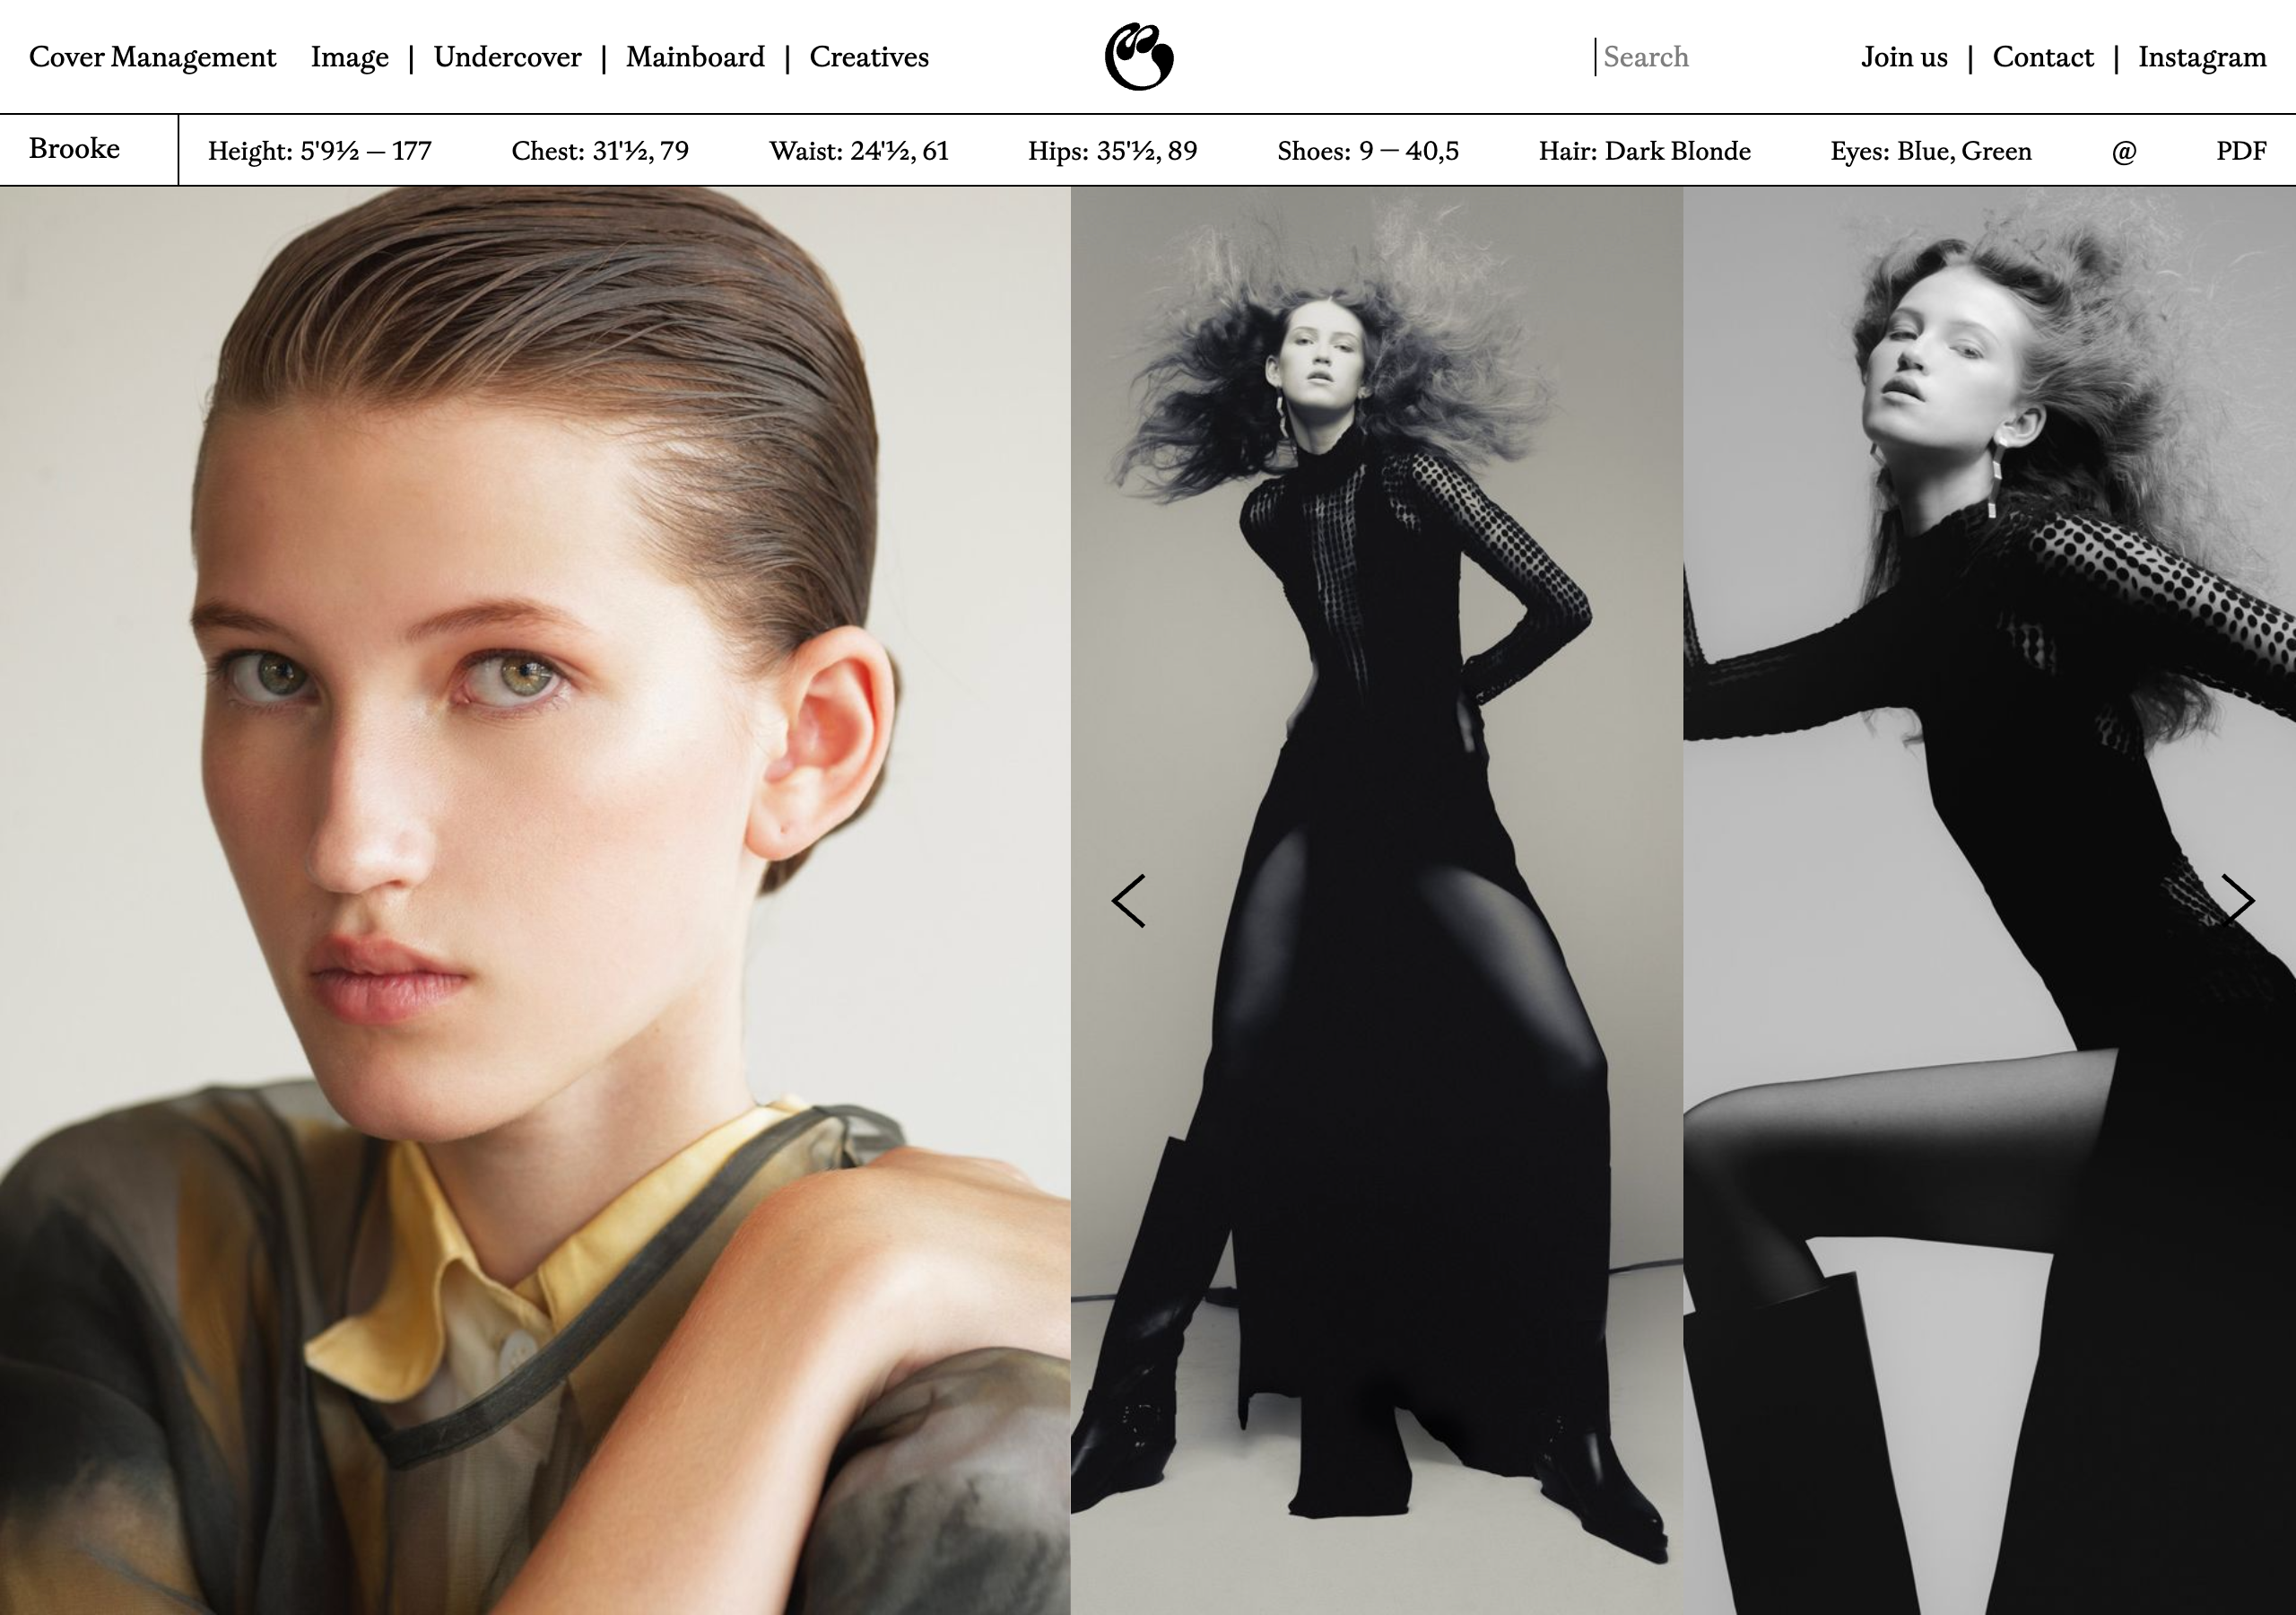2296x1615 pixels.
Task: Click the Height measurement text
Action: click(x=319, y=151)
